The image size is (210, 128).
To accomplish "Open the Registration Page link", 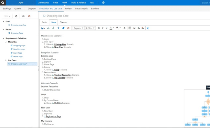I will (x=53, y=116).
